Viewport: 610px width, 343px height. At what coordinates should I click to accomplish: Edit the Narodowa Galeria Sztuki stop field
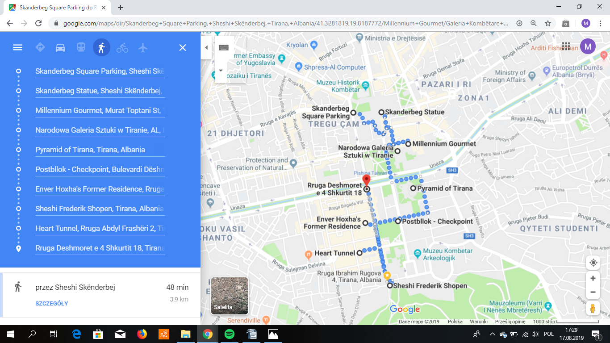click(100, 130)
